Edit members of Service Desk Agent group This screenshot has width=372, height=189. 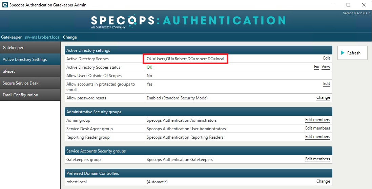point(317,128)
